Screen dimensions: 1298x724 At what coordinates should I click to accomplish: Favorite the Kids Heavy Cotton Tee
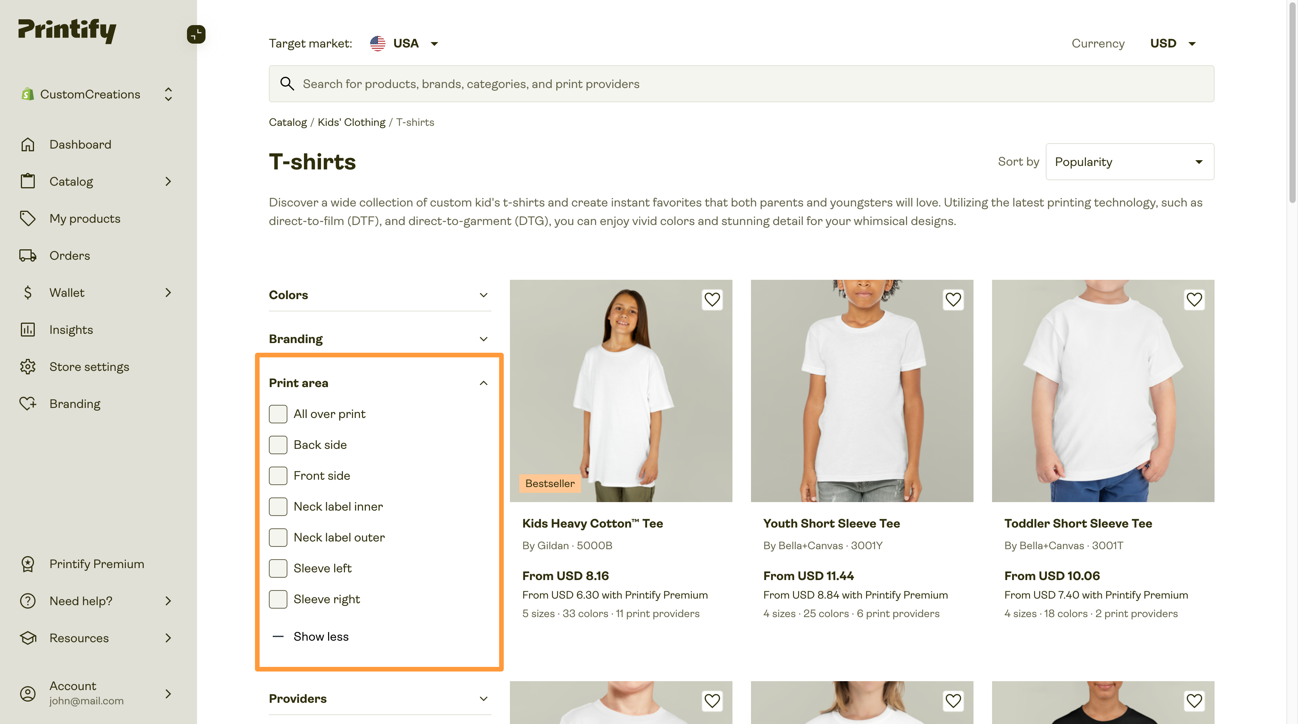click(712, 299)
